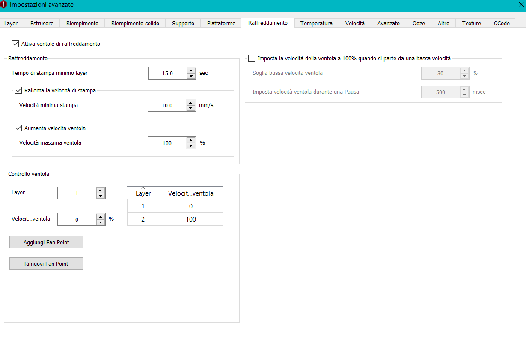This screenshot has width=526, height=341.
Task: Switch to the Temperatura tab
Action: click(316, 24)
